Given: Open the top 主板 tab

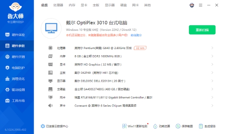Looking at the screenshot, I should 96,5.
